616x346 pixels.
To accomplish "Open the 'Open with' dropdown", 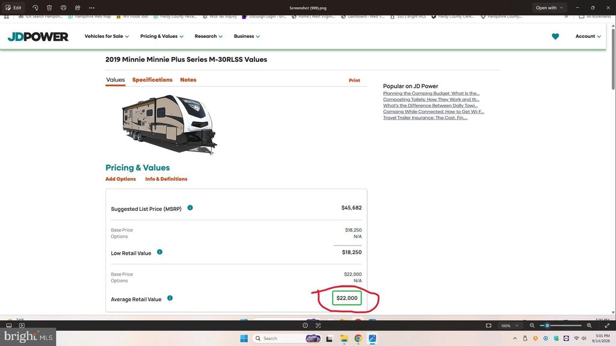I will [549, 7].
